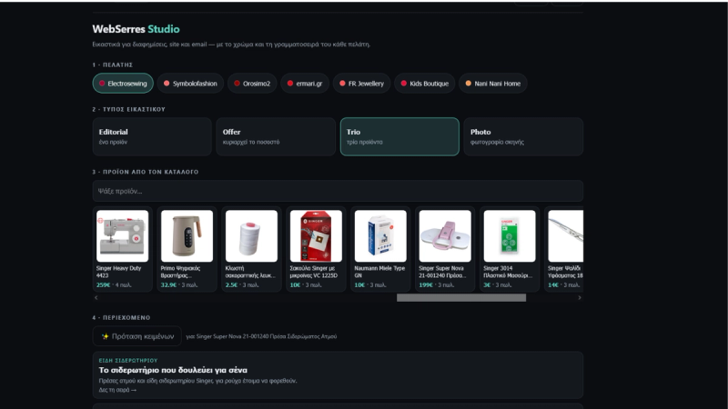Pick the Singer Super Nova press image
Viewport: 728px width, 409px height.
445,236
